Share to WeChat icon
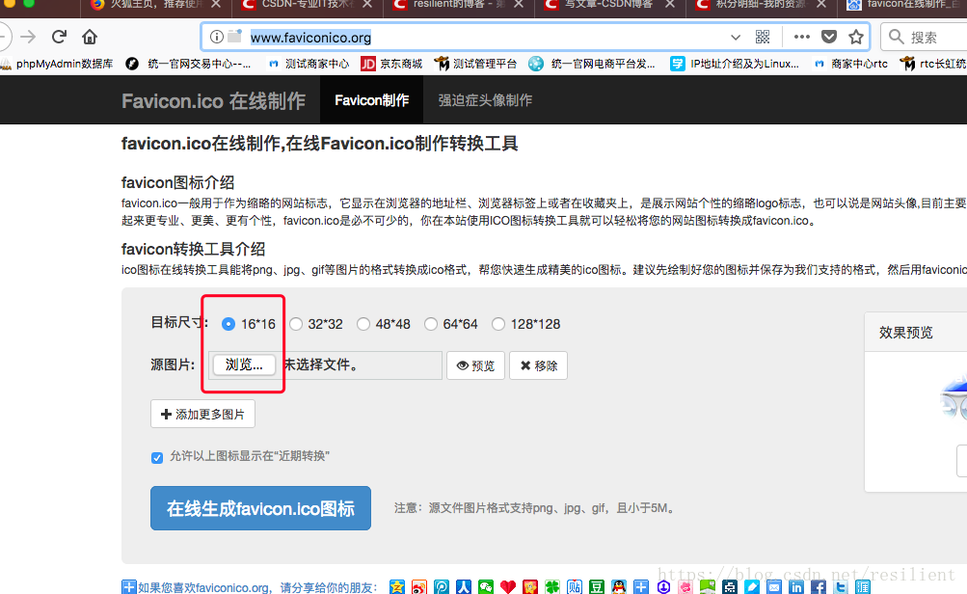The width and height of the screenshot is (967, 594). [x=486, y=587]
